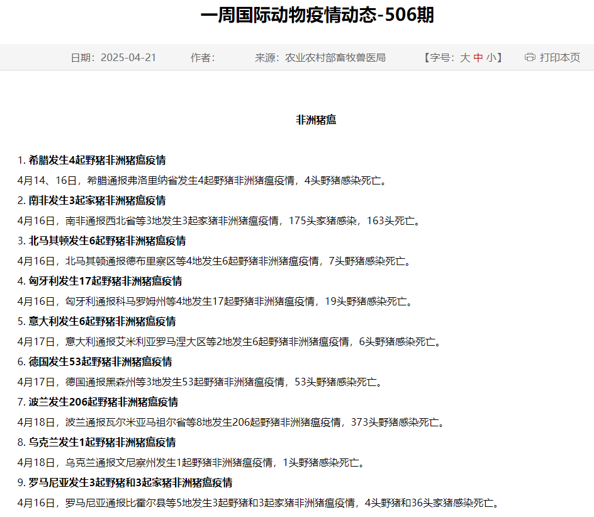Set font size to 中

click(x=478, y=57)
